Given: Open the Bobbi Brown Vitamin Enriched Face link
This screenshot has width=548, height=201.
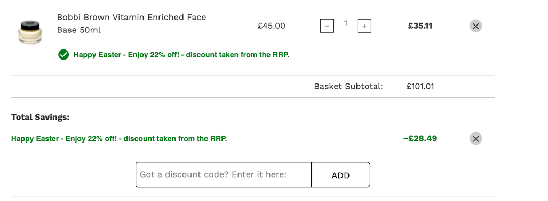Looking at the screenshot, I should [x=131, y=18].
